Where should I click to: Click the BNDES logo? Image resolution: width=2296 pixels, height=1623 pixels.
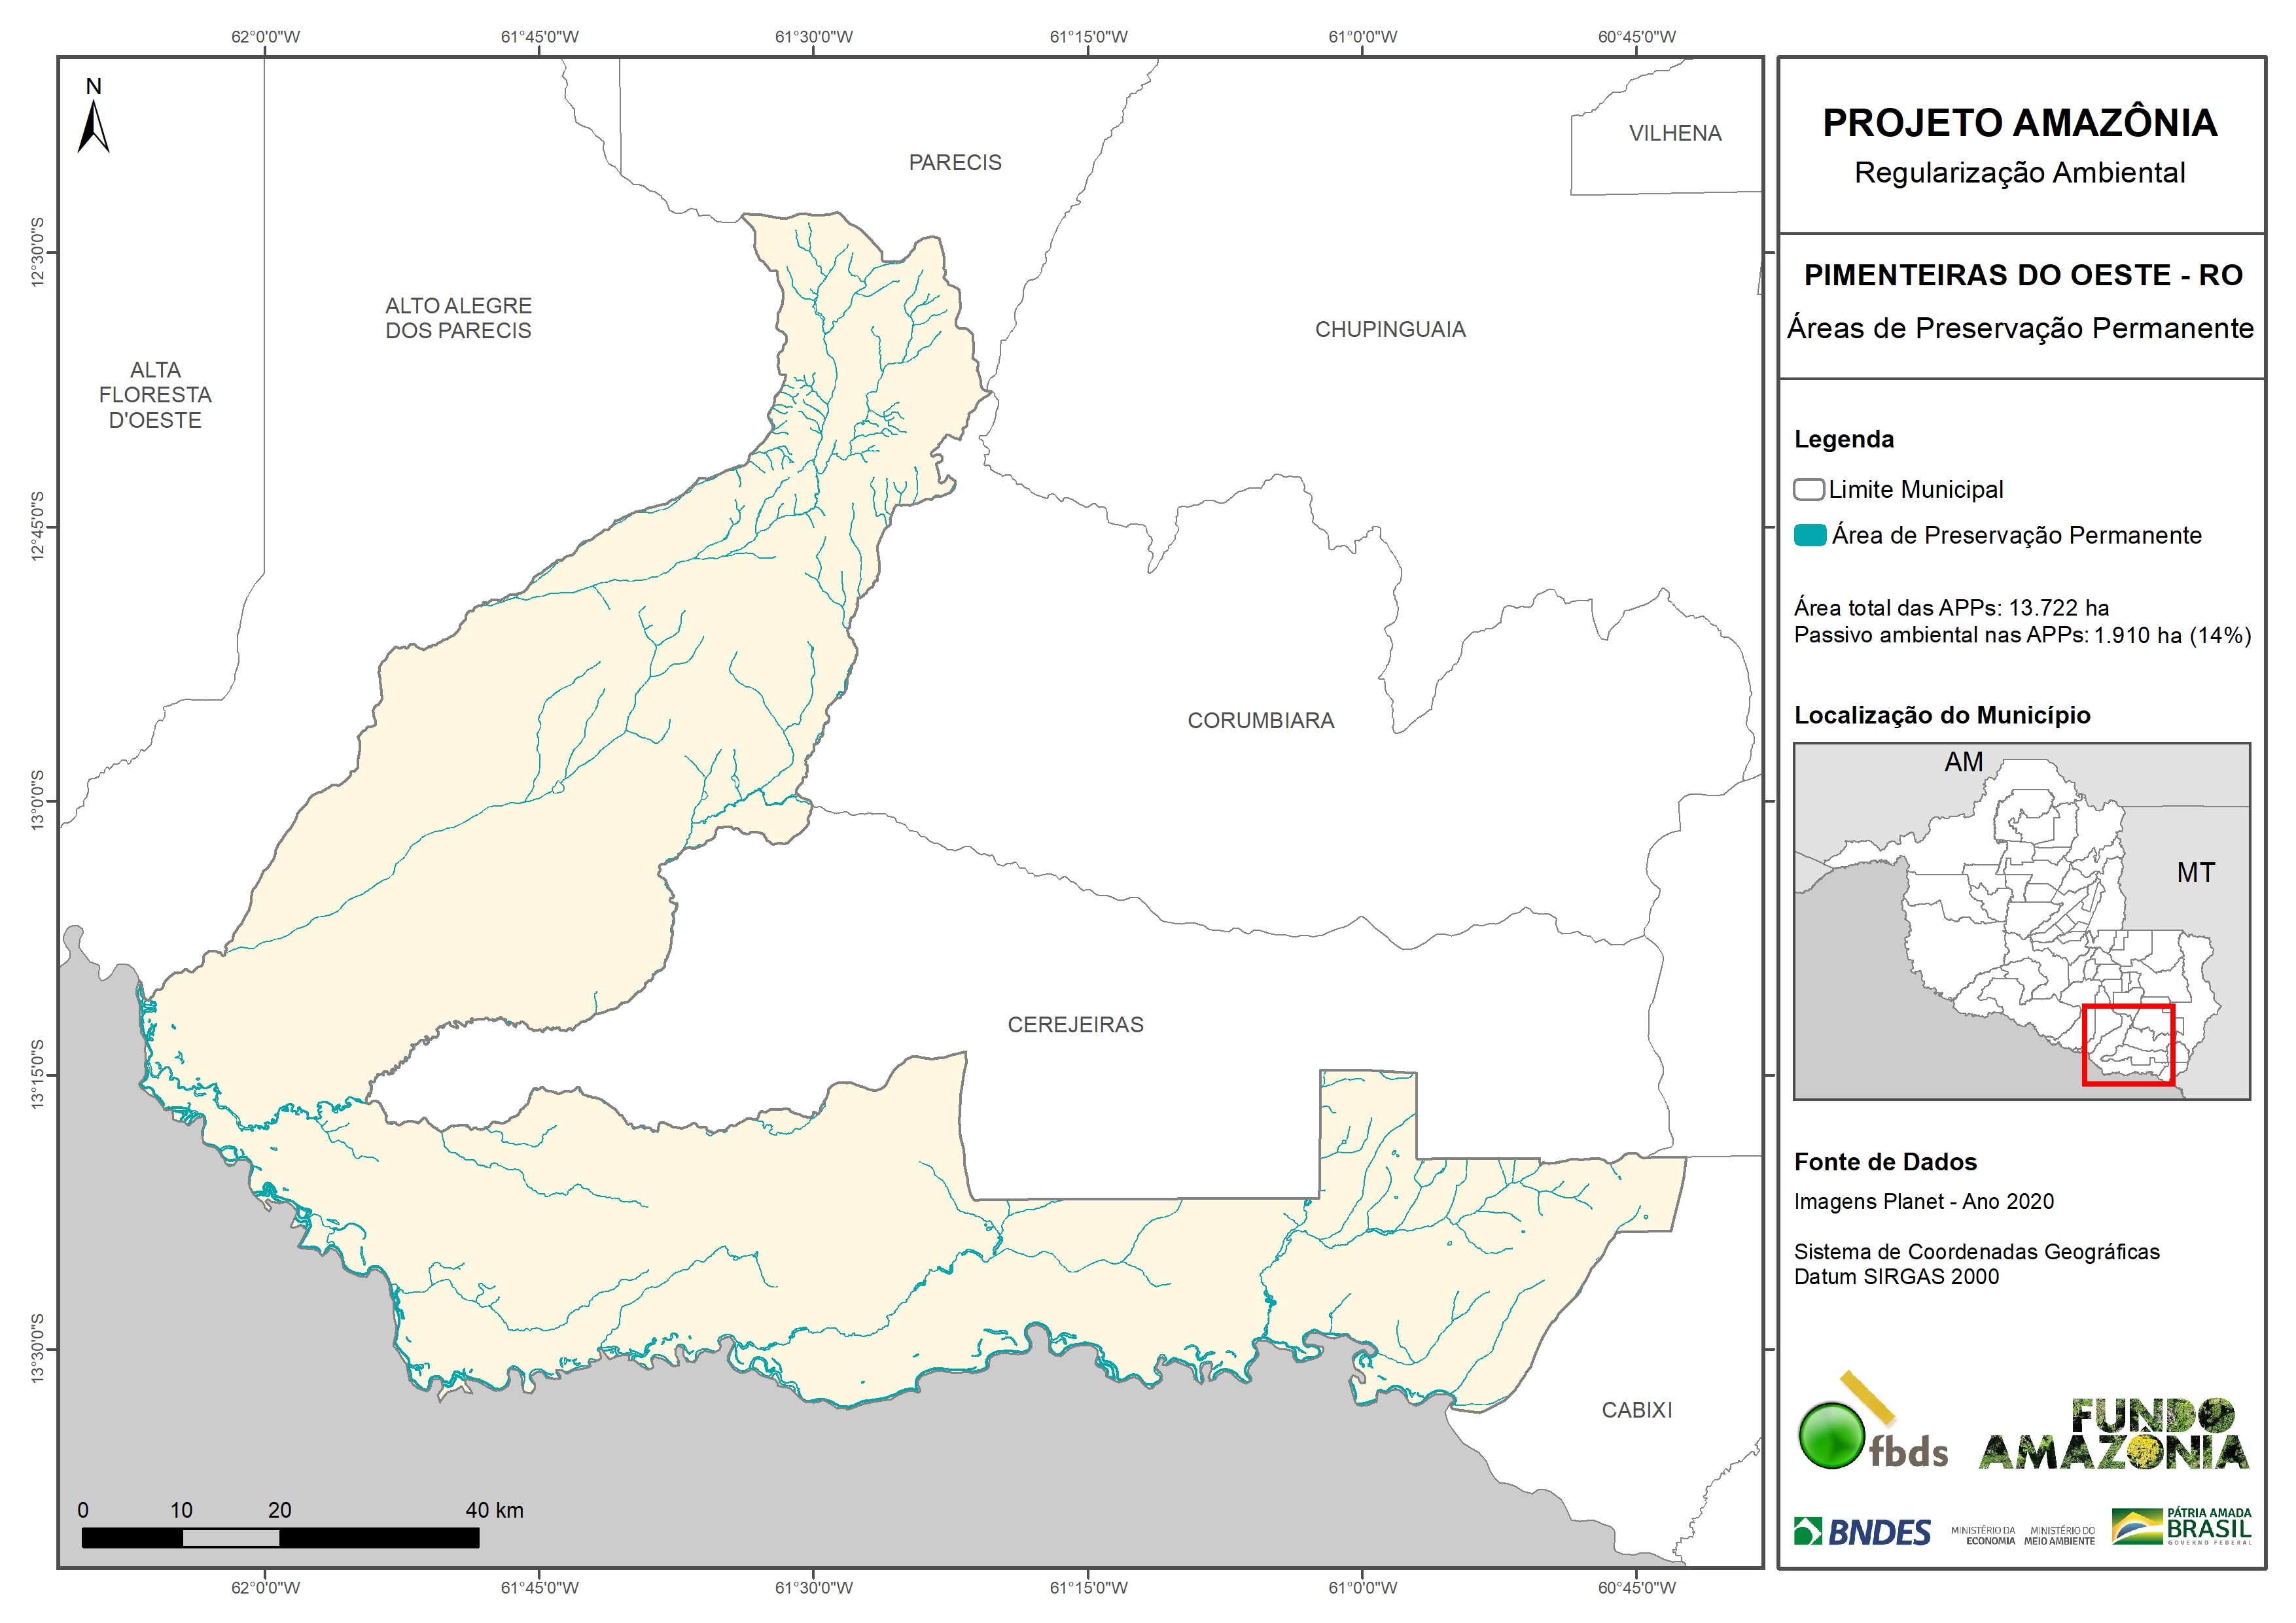[x=1862, y=1532]
